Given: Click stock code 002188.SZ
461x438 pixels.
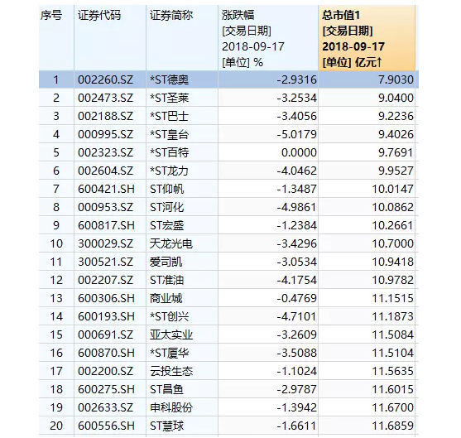Looking at the screenshot, I should click(x=106, y=116).
